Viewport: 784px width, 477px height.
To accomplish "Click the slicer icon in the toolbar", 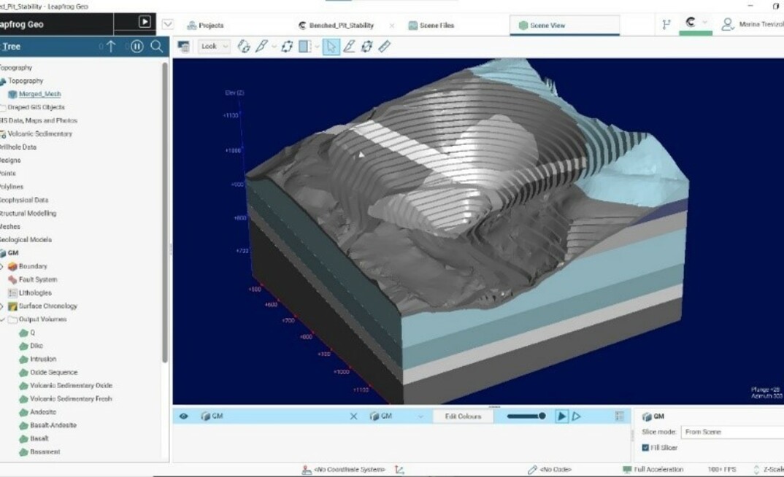I will [x=304, y=47].
